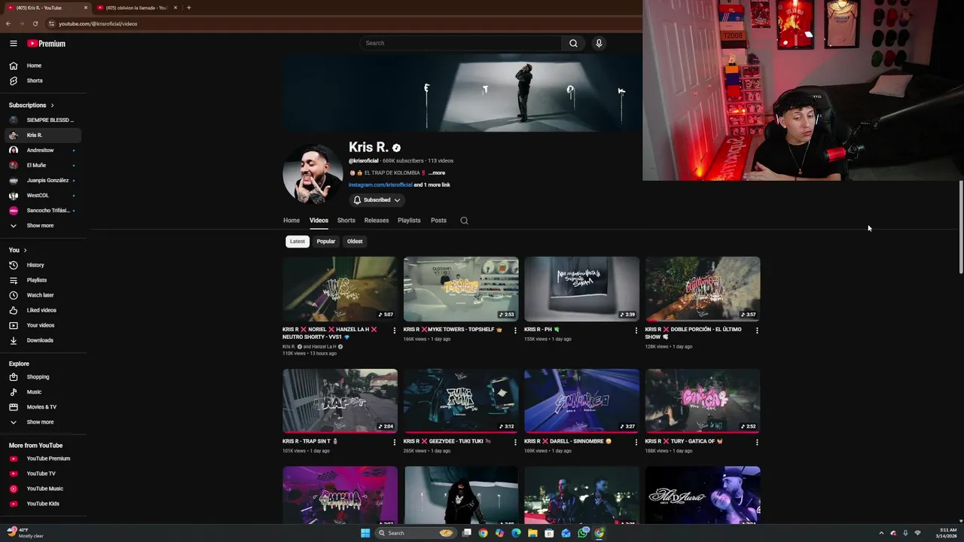Open Downloads in the sidebar
Screen dimensions: 964x542
pos(42,340)
